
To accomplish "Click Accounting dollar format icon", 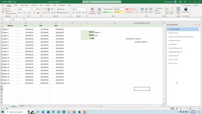I will pos(73,13).
